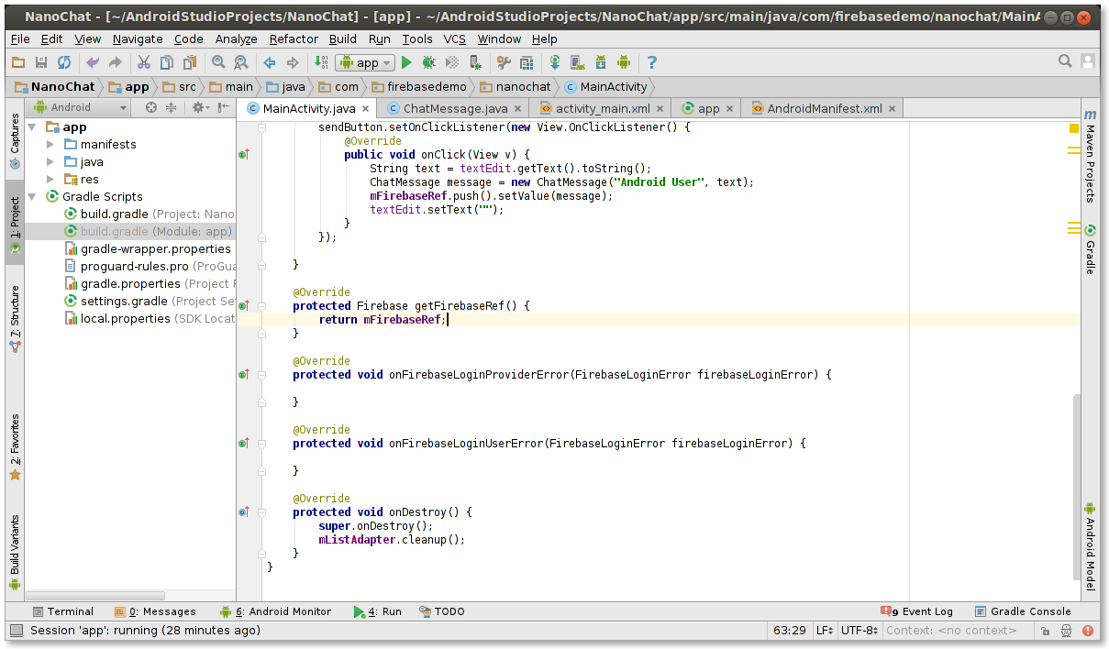Open the Terminal tool window
Screen dimensions: 1109x649
62,611
